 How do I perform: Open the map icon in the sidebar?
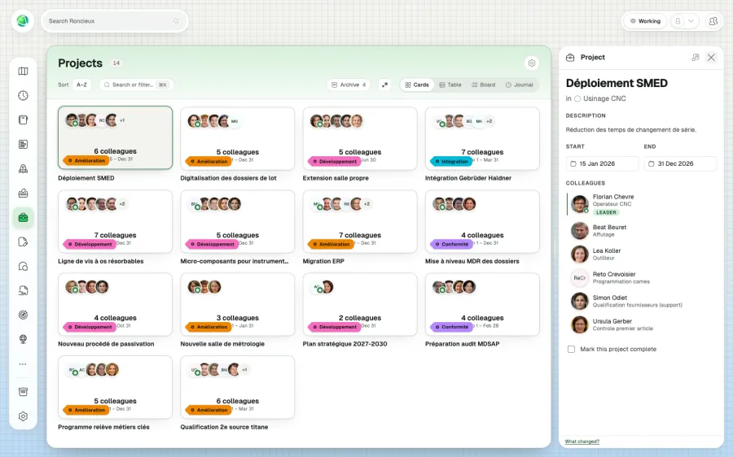tap(23, 72)
